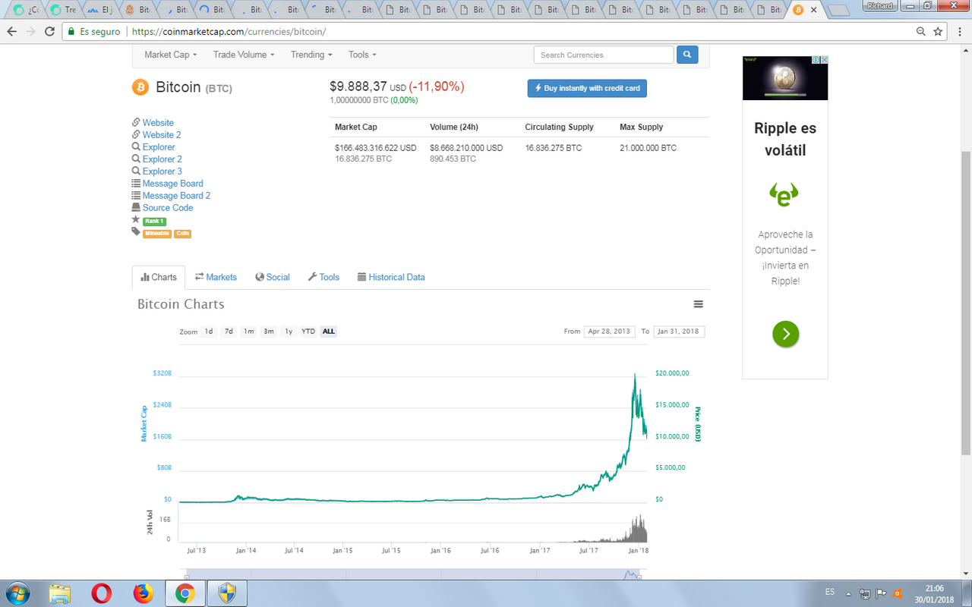Open the Source Code link
The width and height of the screenshot is (972, 607).
coord(168,208)
